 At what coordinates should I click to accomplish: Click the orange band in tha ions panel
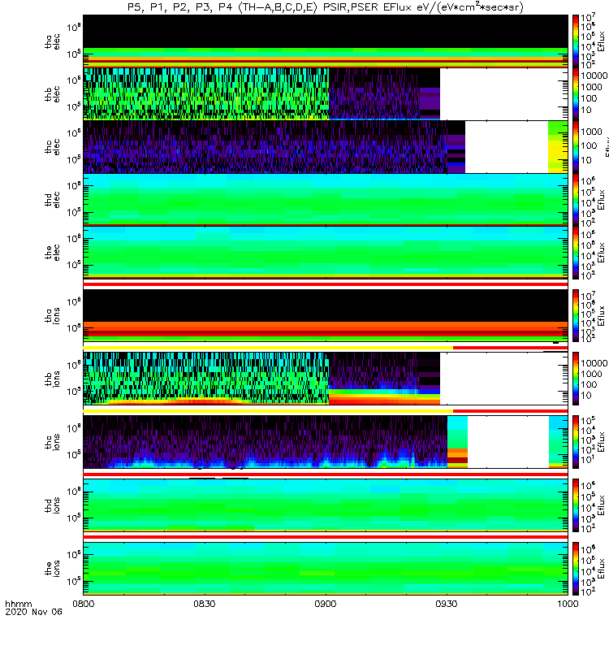[x=326, y=326]
